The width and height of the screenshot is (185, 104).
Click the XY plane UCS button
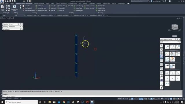167,84
